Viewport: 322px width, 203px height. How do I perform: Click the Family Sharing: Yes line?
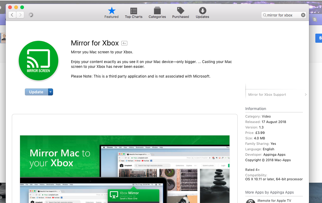click(260, 144)
